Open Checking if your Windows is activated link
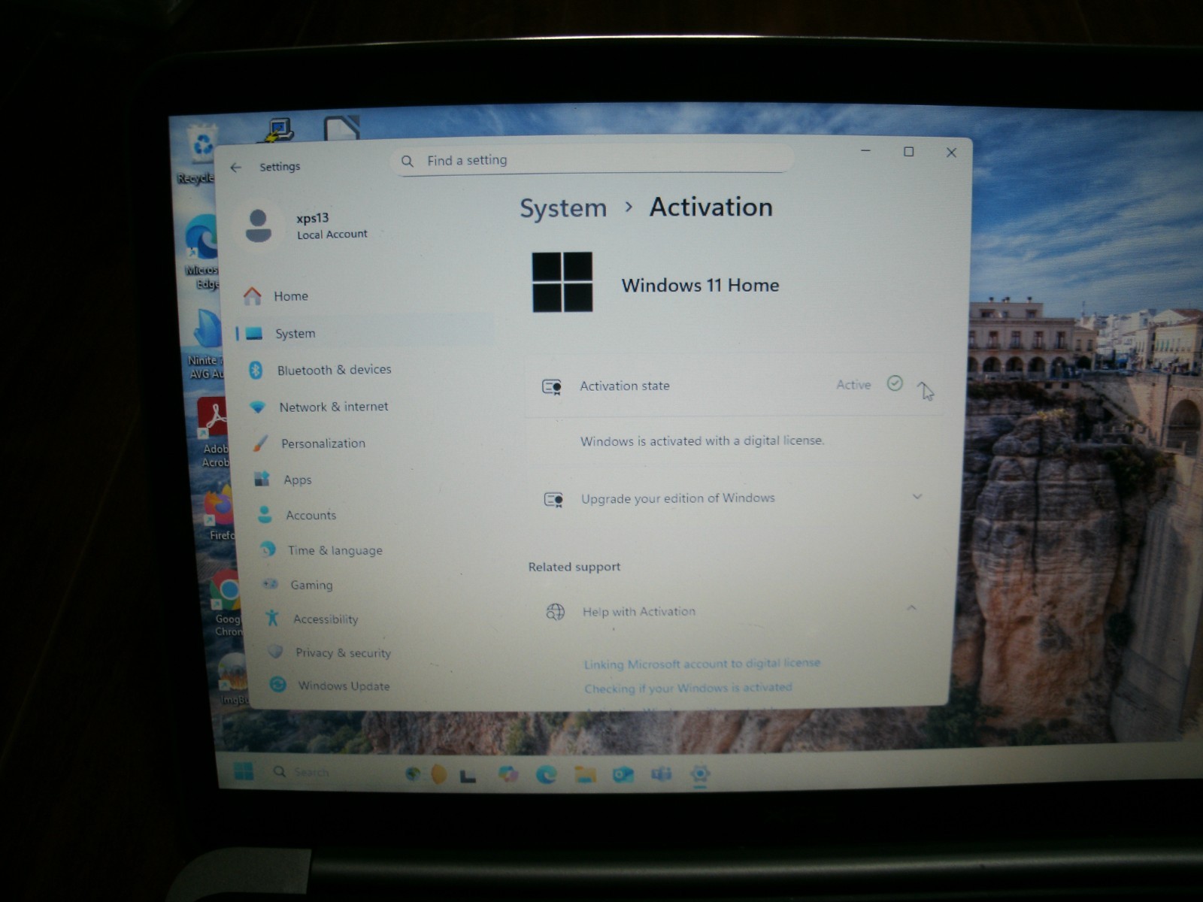1203x902 pixels. pyautogui.click(x=688, y=688)
